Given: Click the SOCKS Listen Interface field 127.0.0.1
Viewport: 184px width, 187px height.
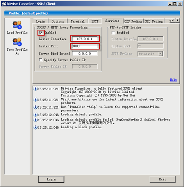Looking at the screenshot, I should pyautogui.click(x=85, y=39).
